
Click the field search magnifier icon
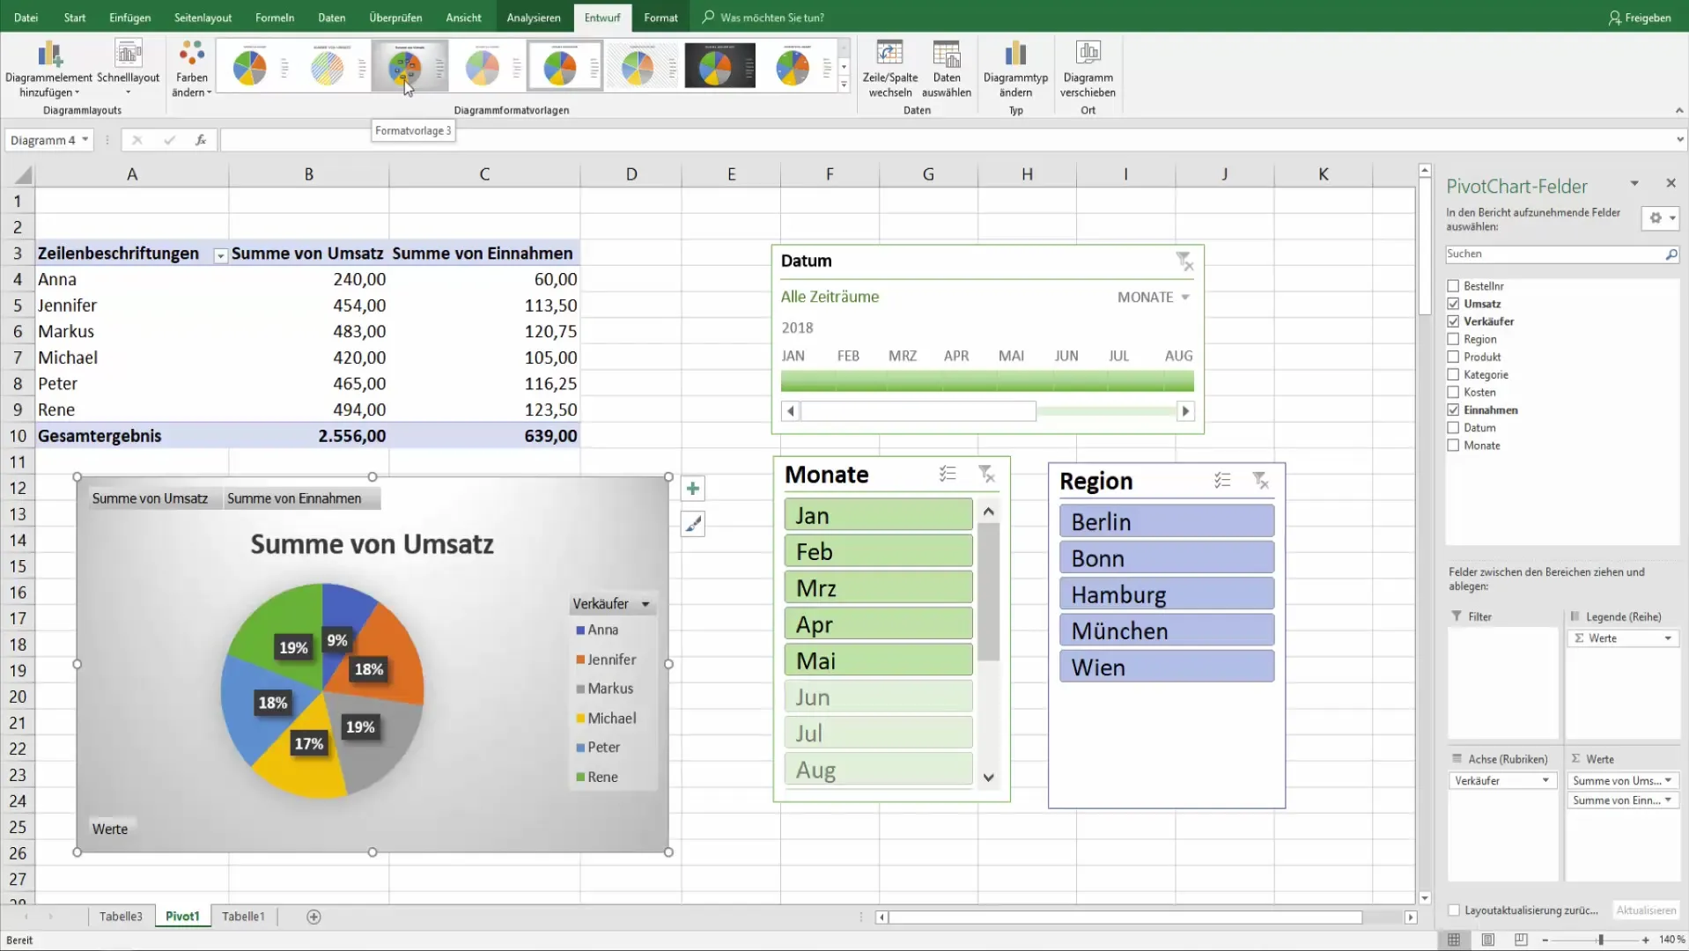pos(1671,254)
